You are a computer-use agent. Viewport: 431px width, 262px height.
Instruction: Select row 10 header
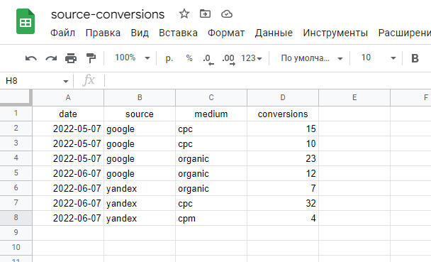(x=16, y=247)
